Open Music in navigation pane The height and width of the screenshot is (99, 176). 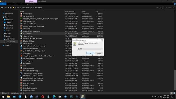click(x=8, y=31)
